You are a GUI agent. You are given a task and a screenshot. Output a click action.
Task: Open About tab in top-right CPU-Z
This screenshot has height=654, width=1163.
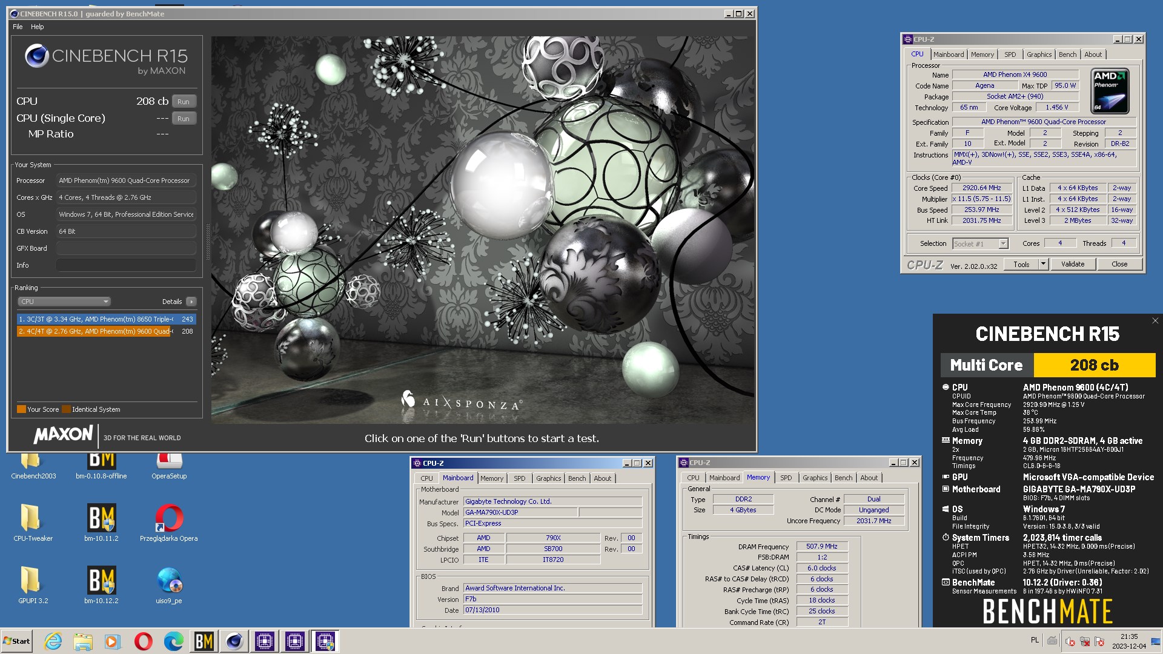tap(1093, 54)
